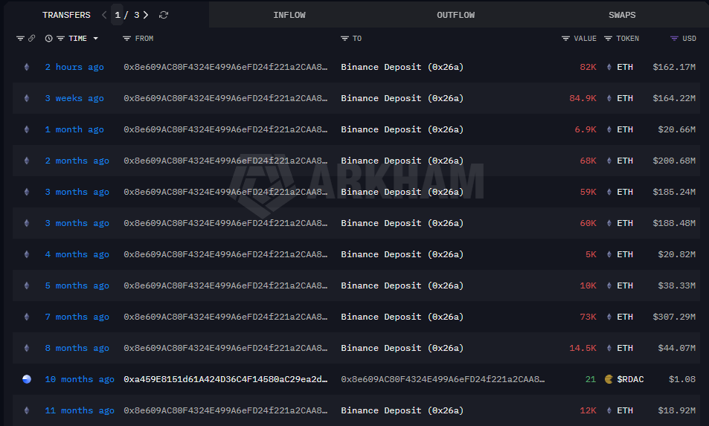The width and height of the screenshot is (709, 426).
Task: Go to previous transfers page arrow
Action: coord(104,15)
